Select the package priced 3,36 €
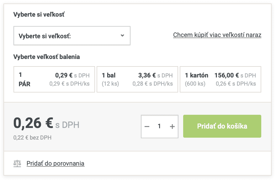This screenshot has width=276, height=180. pos(147,75)
